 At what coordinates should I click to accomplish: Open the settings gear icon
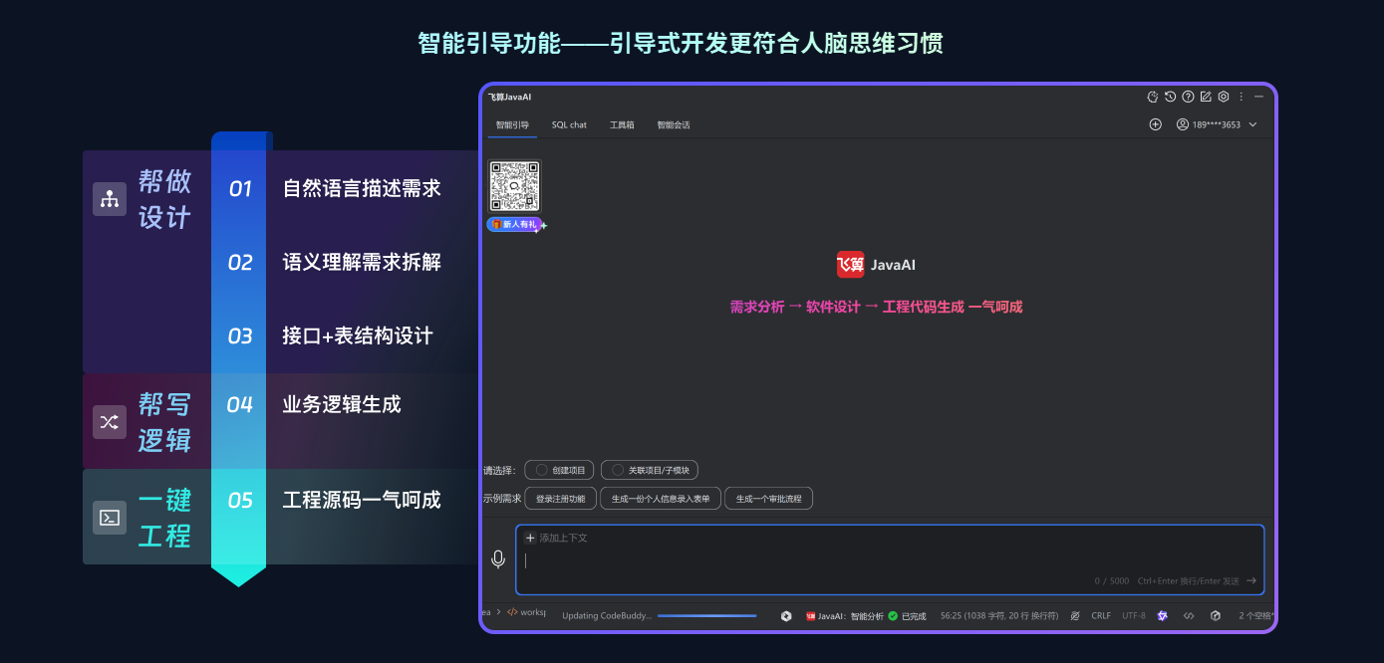[x=1224, y=97]
